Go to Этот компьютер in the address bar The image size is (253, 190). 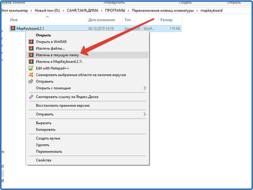coord(14,11)
